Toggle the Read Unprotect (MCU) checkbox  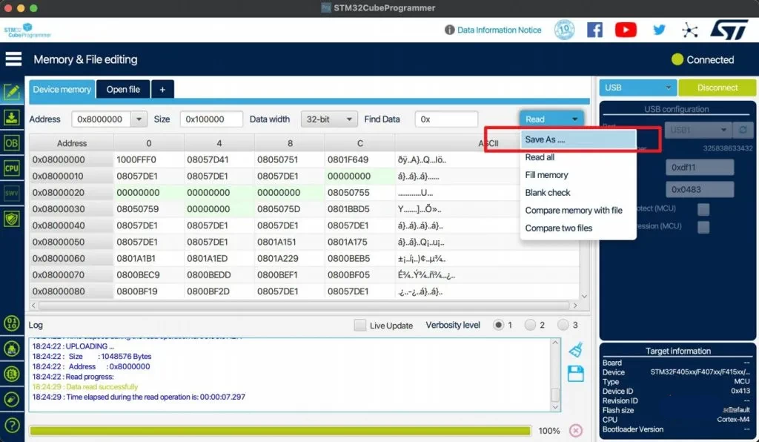tap(703, 209)
